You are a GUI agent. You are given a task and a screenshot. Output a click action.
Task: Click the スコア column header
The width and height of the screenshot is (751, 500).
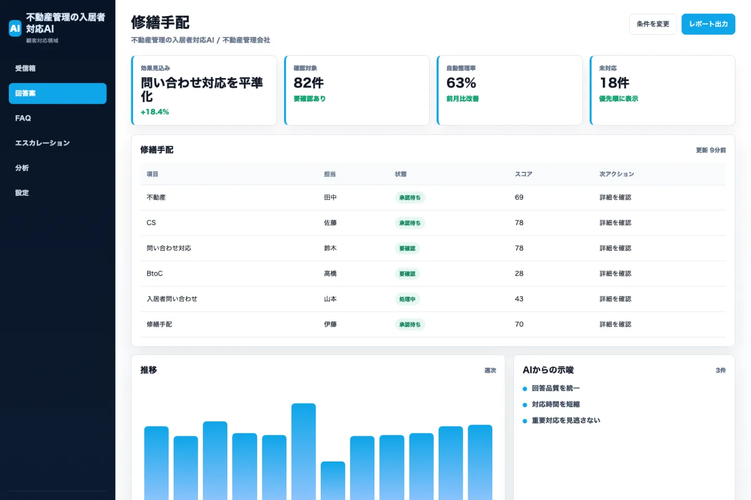click(523, 174)
